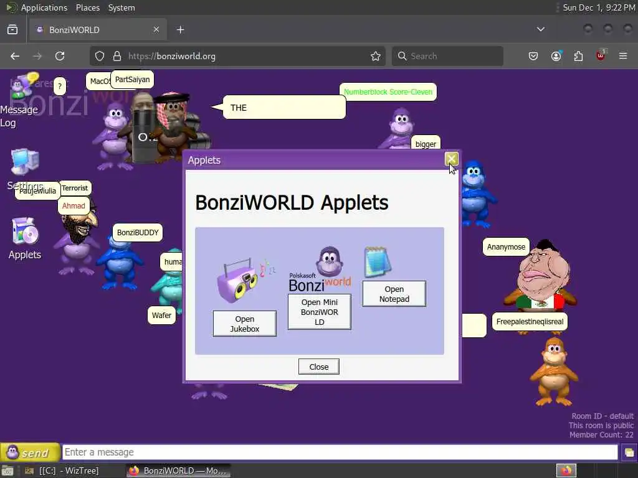Viewport: 638px width, 478px height.
Task: Show site info via padlock icon
Action: point(117,56)
